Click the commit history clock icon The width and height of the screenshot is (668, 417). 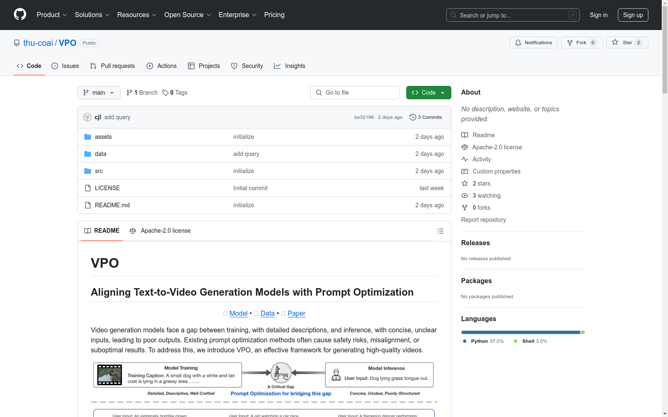[412, 117]
